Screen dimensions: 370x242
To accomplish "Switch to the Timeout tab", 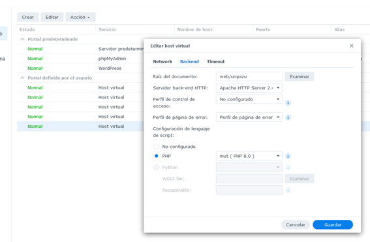I will (x=216, y=61).
